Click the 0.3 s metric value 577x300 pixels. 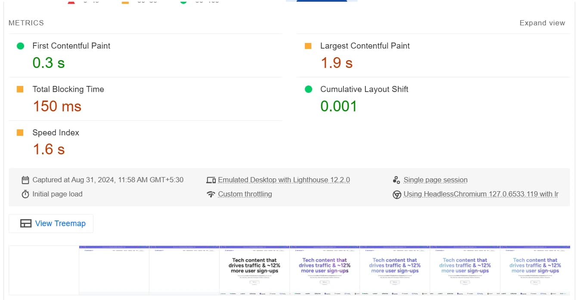[49, 63]
